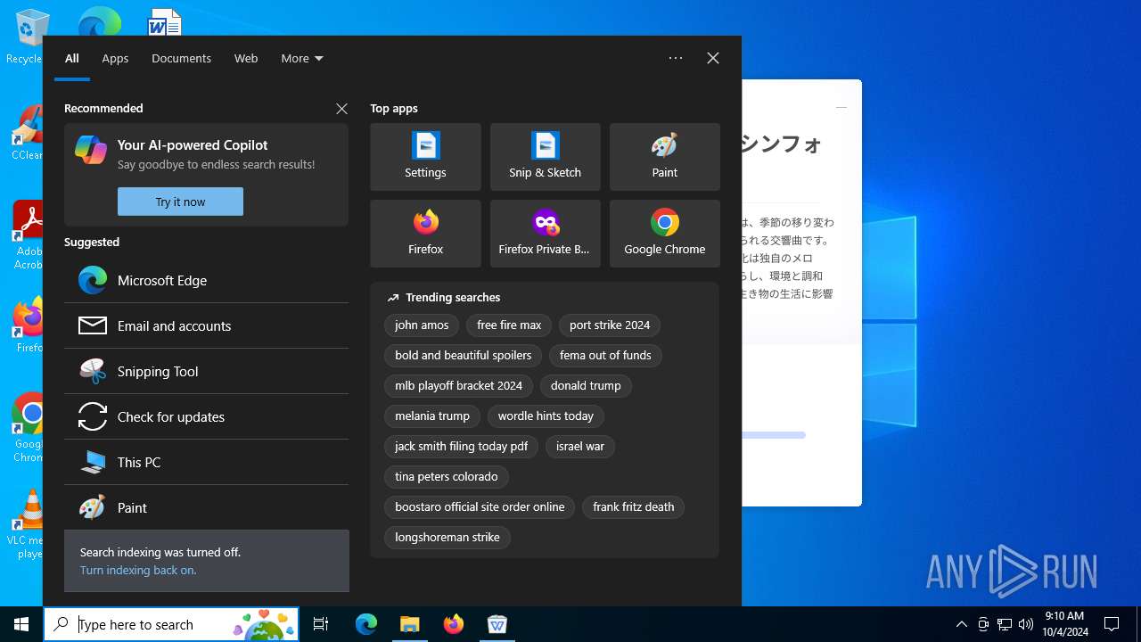Open Microsoft Edge from taskbar
The height and width of the screenshot is (642, 1141).
(366, 624)
